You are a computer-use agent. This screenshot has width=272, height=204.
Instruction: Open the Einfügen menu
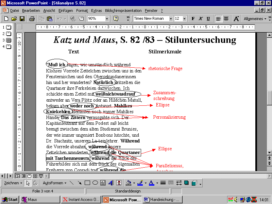pos(66,11)
